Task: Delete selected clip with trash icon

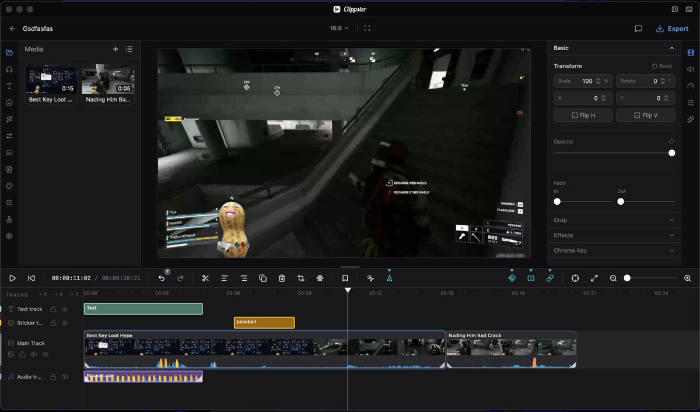Action: [282, 278]
